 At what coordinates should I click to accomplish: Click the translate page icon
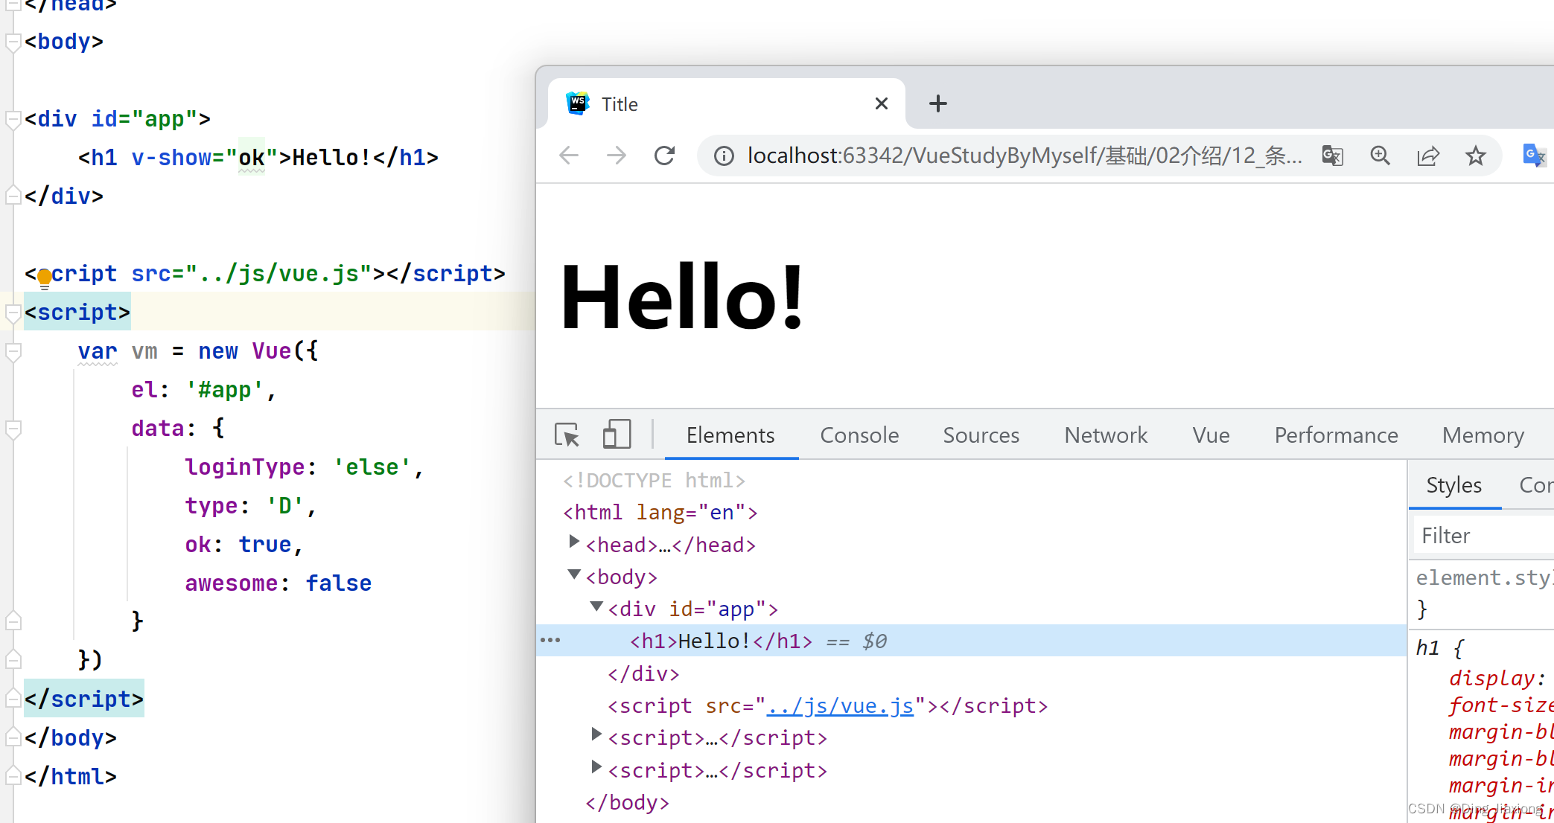(1333, 156)
